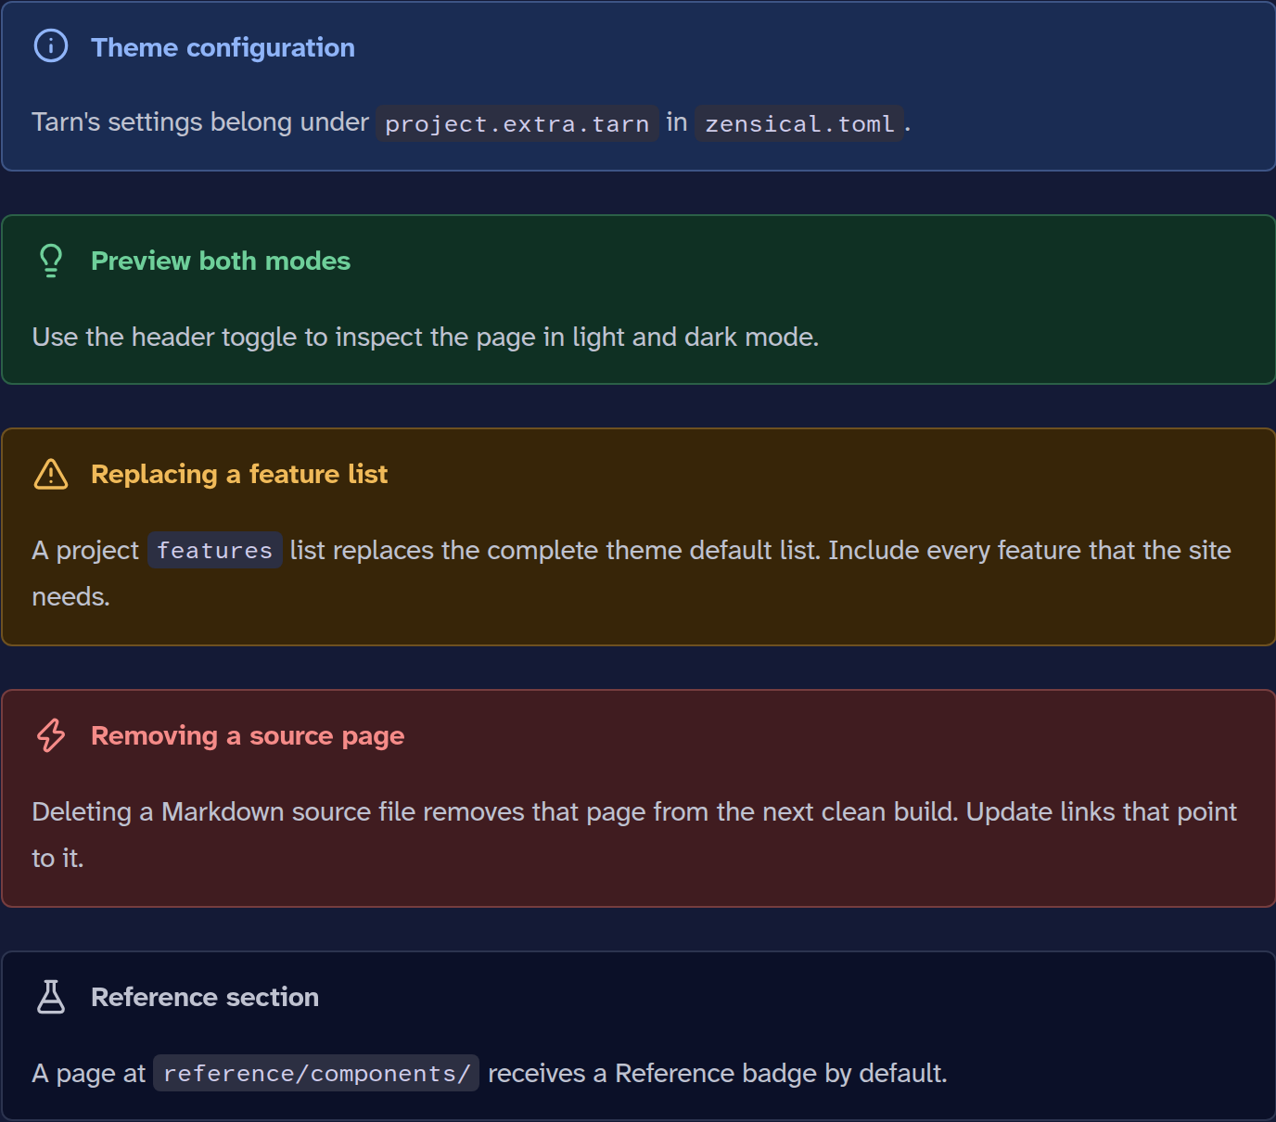Click the 'Theme configuration' heading

pyautogui.click(x=223, y=47)
